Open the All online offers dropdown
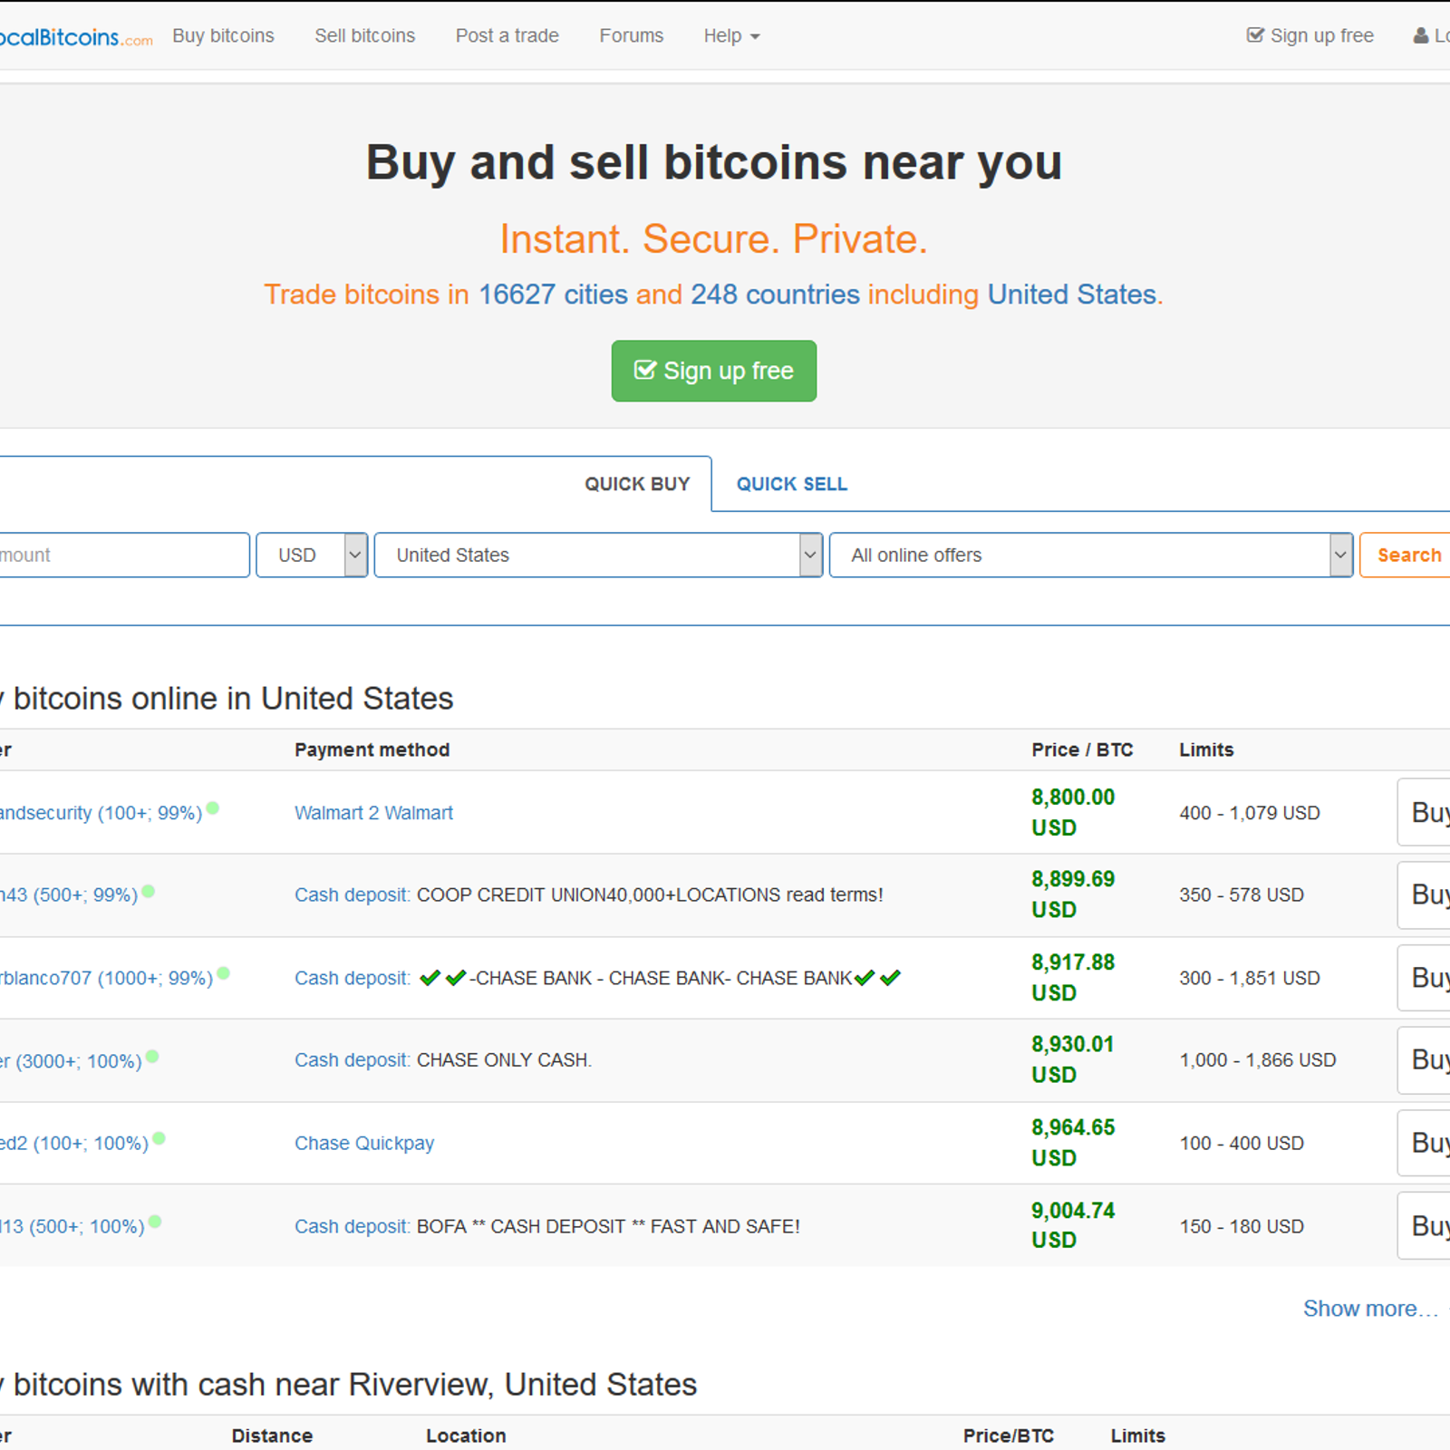 [1091, 555]
